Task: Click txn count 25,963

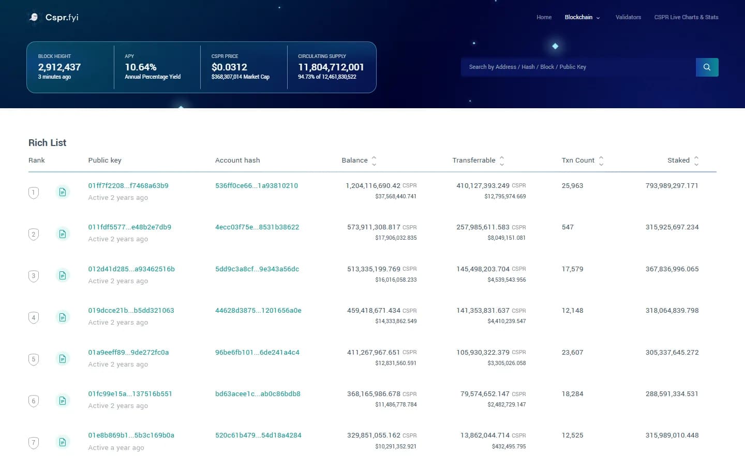Action: (572, 185)
